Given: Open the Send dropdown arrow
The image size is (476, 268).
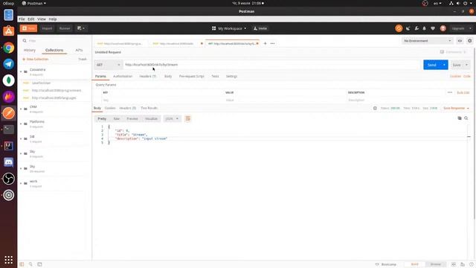Looking at the screenshot, I should point(444,65).
